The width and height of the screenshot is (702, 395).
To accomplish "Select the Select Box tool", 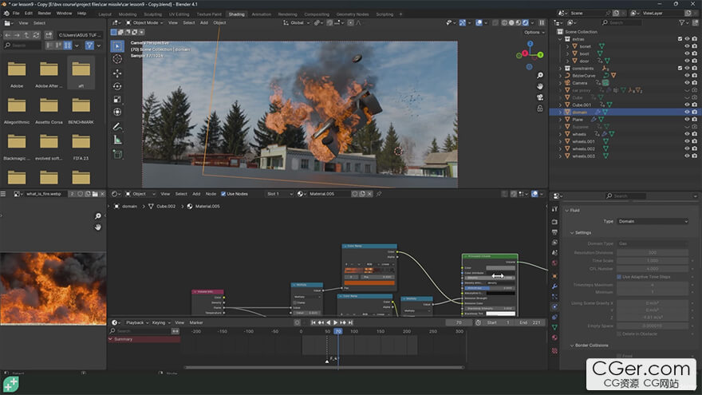I will point(117,46).
